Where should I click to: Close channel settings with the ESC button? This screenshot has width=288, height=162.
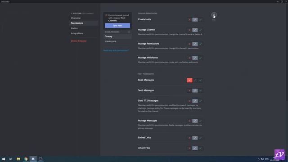click(x=214, y=15)
